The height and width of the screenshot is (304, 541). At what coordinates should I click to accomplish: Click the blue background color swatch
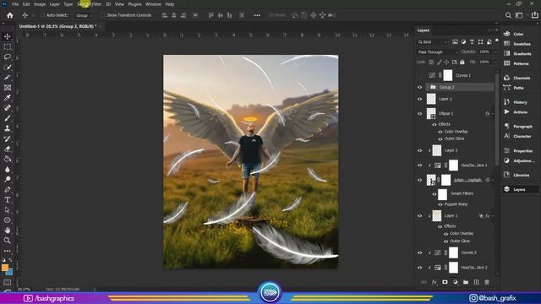click(x=10, y=273)
